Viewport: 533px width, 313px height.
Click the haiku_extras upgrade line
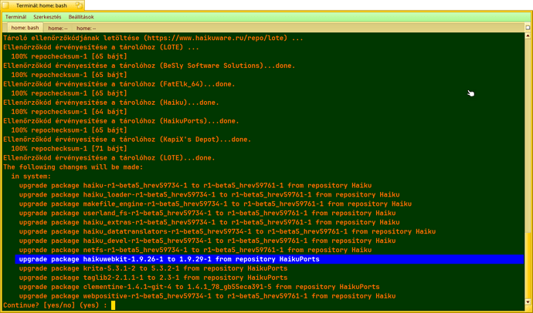tap(209, 223)
